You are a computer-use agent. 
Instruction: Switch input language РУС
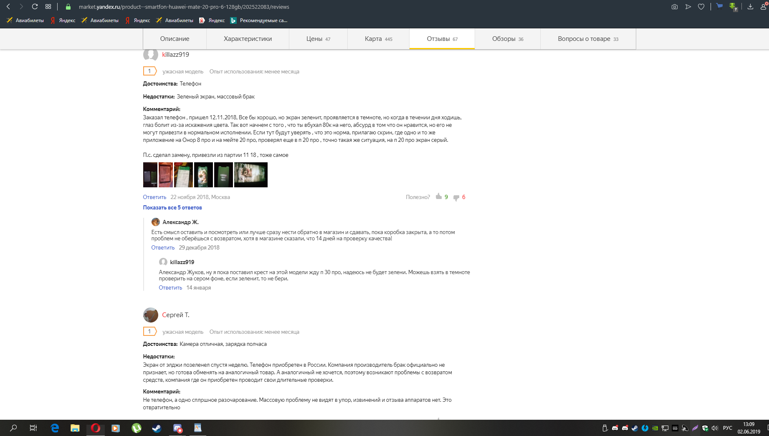[x=728, y=428]
